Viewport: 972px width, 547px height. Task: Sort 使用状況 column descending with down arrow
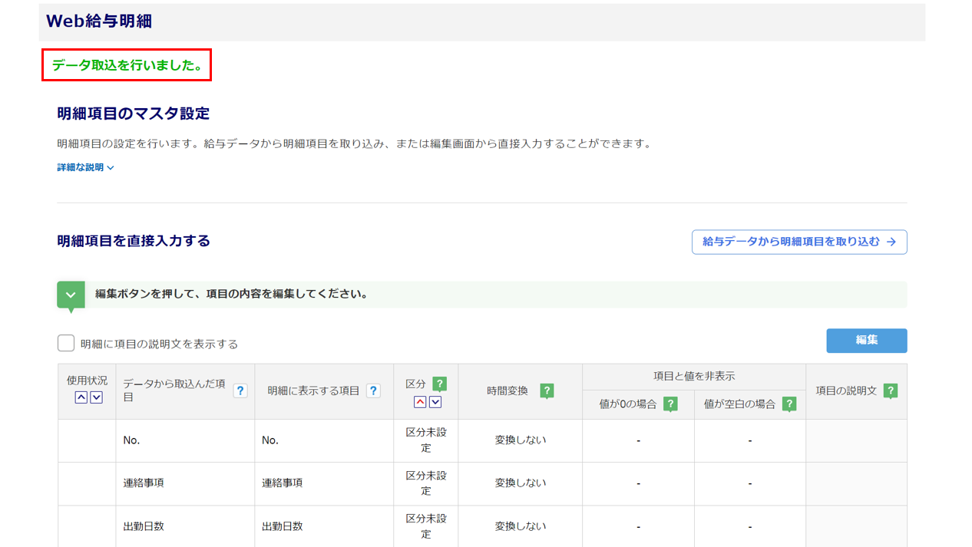click(96, 397)
